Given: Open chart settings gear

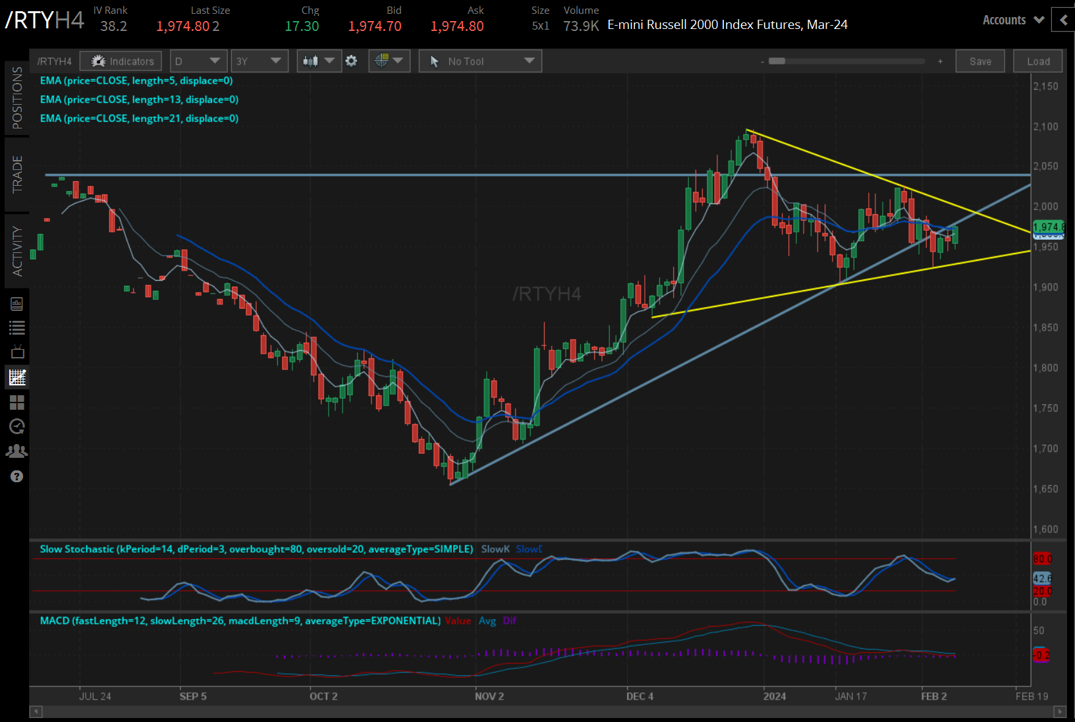Looking at the screenshot, I should 352,61.
